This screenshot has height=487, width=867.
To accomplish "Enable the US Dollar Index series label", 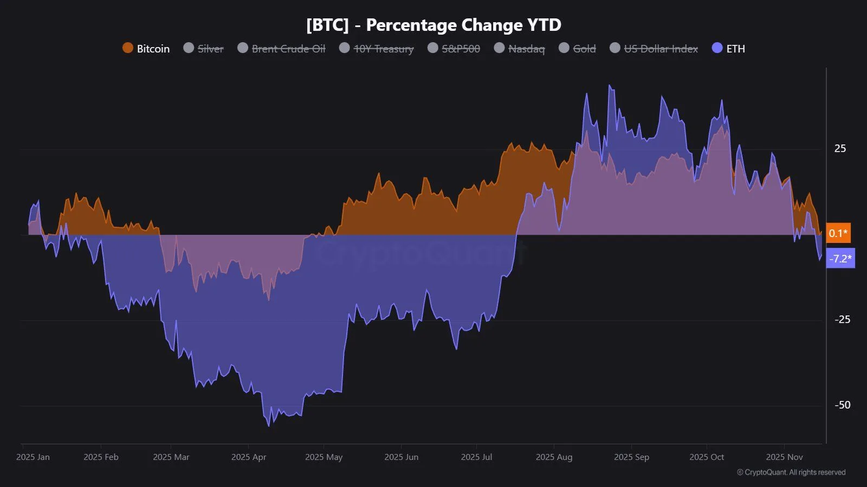I will coord(661,49).
